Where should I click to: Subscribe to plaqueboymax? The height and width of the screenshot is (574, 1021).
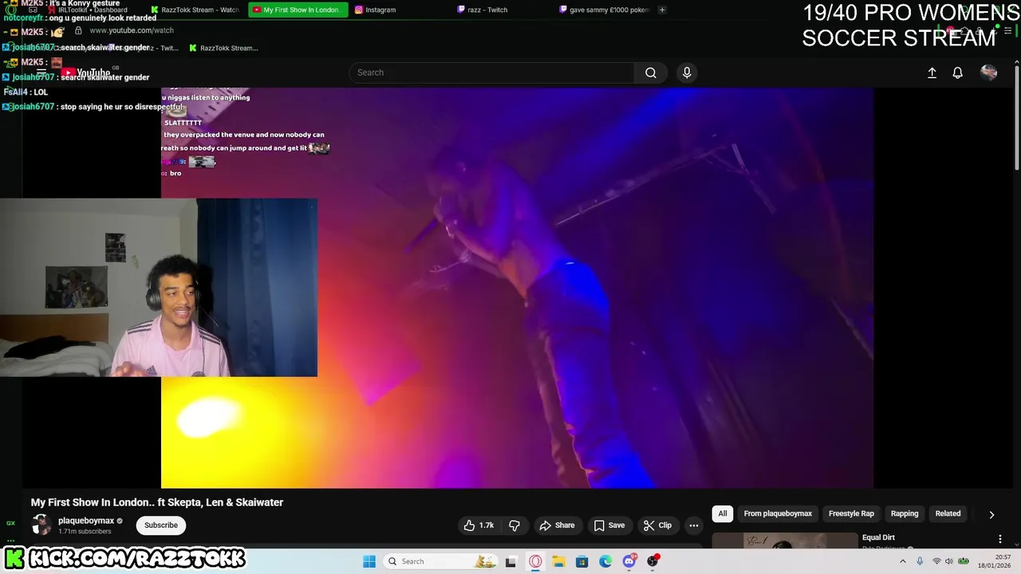click(x=161, y=525)
